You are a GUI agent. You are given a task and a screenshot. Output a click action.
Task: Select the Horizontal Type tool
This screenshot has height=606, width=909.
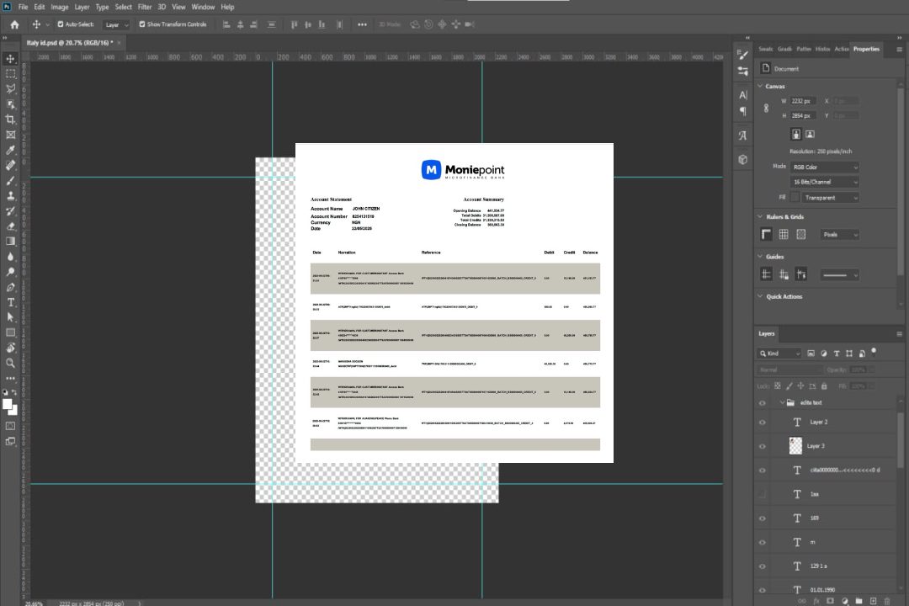pyautogui.click(x=11, y=302)
